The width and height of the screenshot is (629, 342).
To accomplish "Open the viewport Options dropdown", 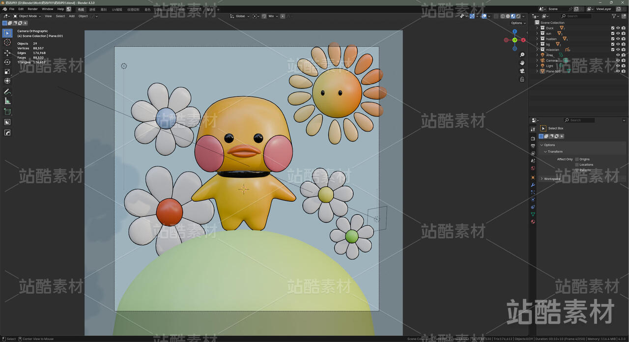I will point(518,23).
